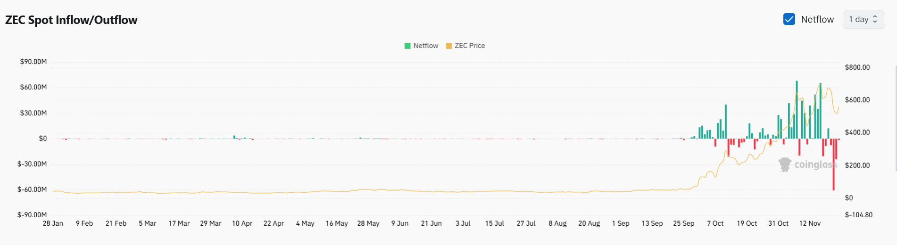Screen dimensions: 897x245
Task: Click the 28 Jan date label on the x-axis
Action: point(53,223)
